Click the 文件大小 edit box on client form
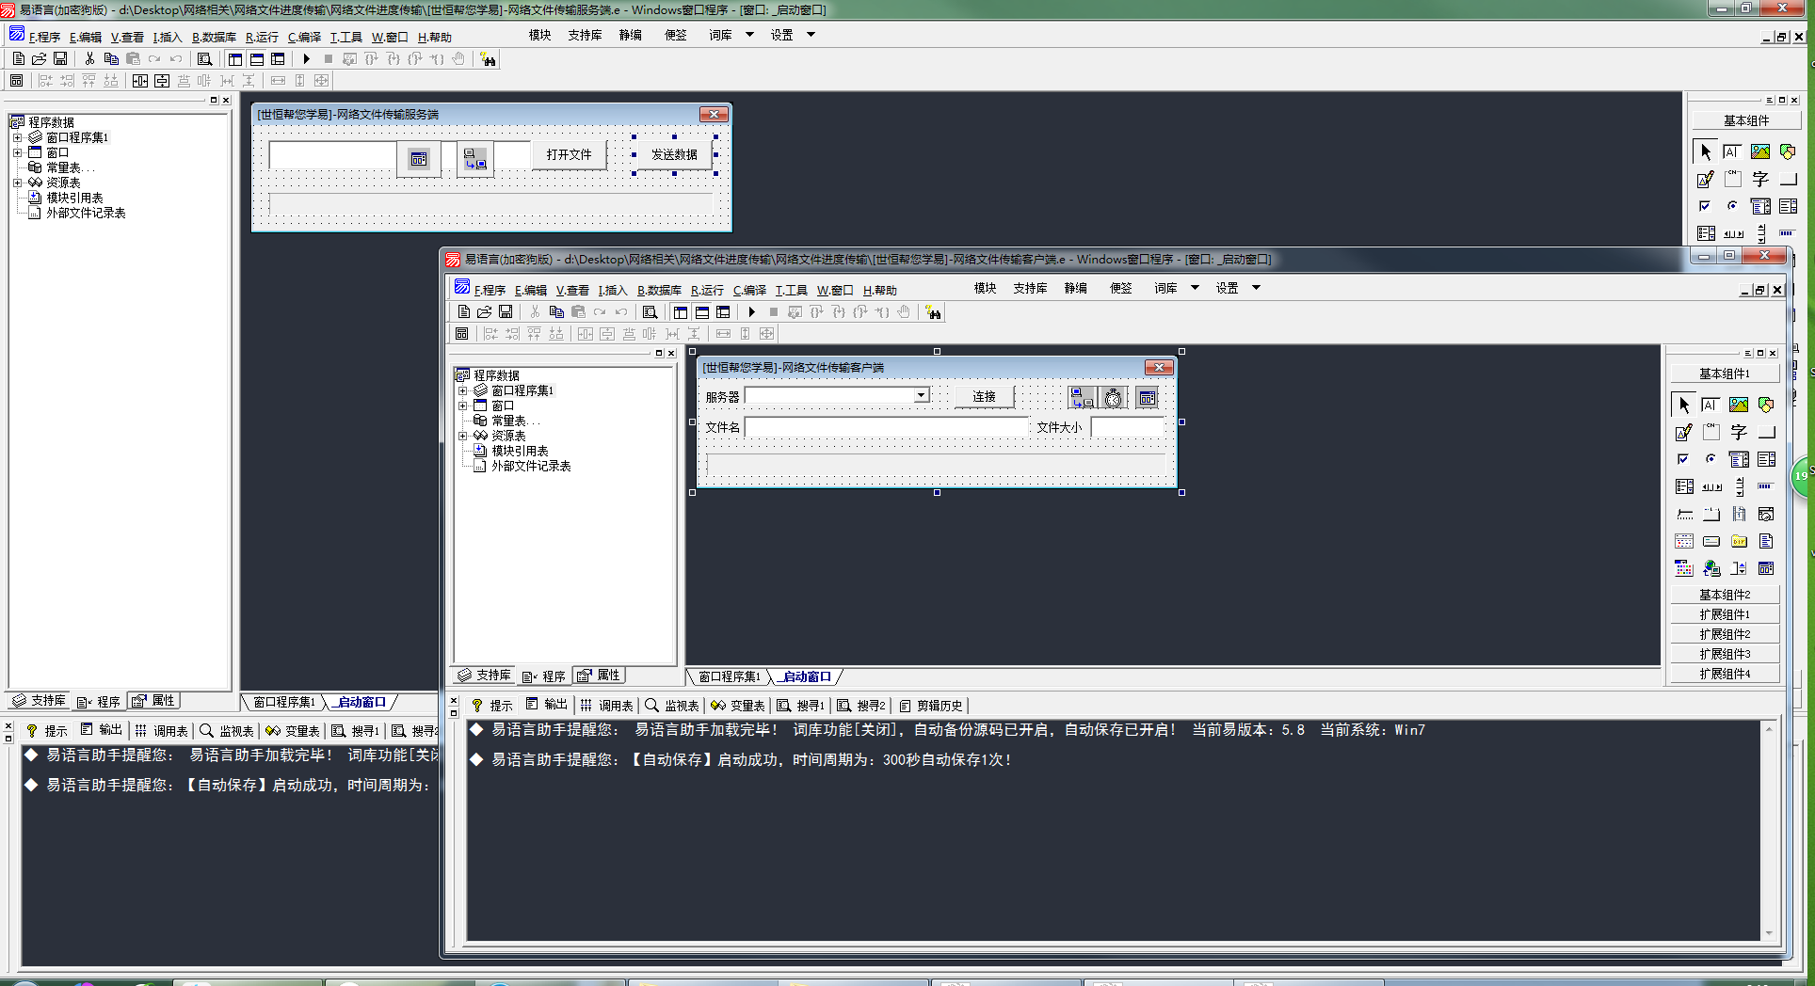The height and width of the screenshot is (986, 1815). pyautogui.click(x=1128, y=427)
